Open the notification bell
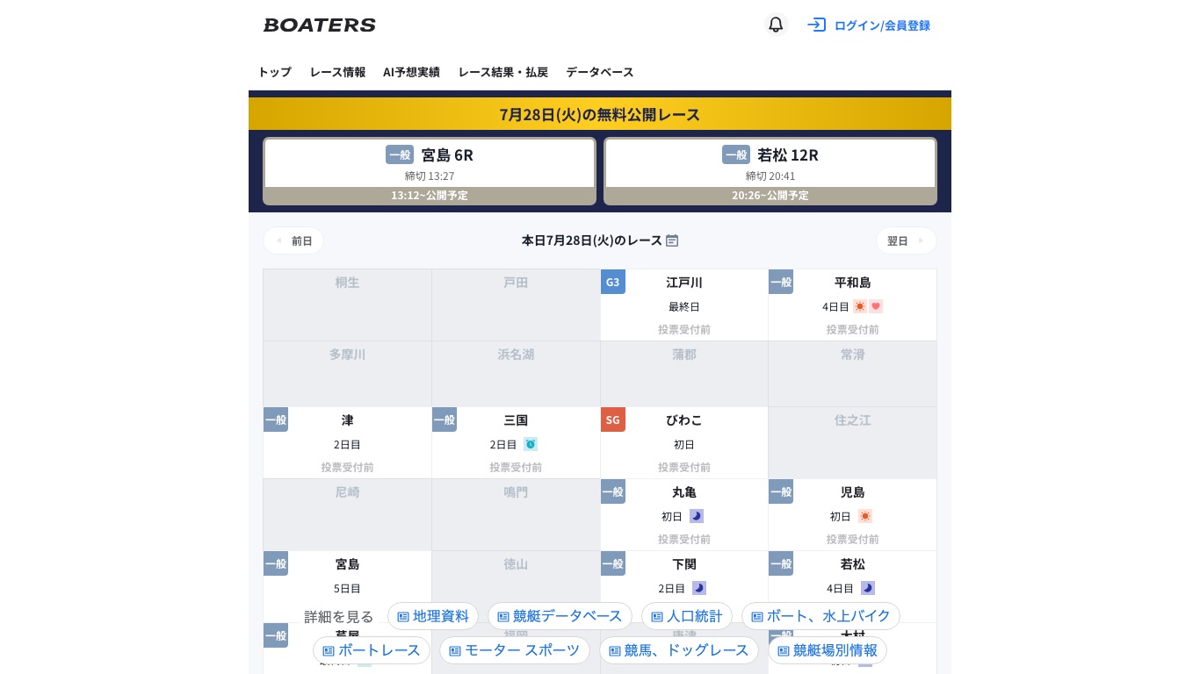 776,25
